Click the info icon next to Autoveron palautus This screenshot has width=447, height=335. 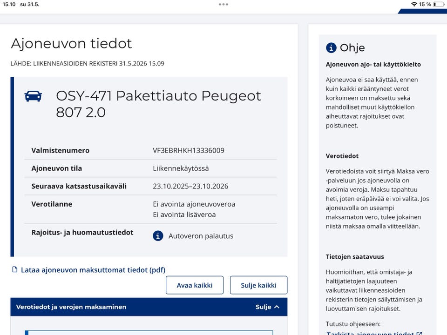pos(158,236)
